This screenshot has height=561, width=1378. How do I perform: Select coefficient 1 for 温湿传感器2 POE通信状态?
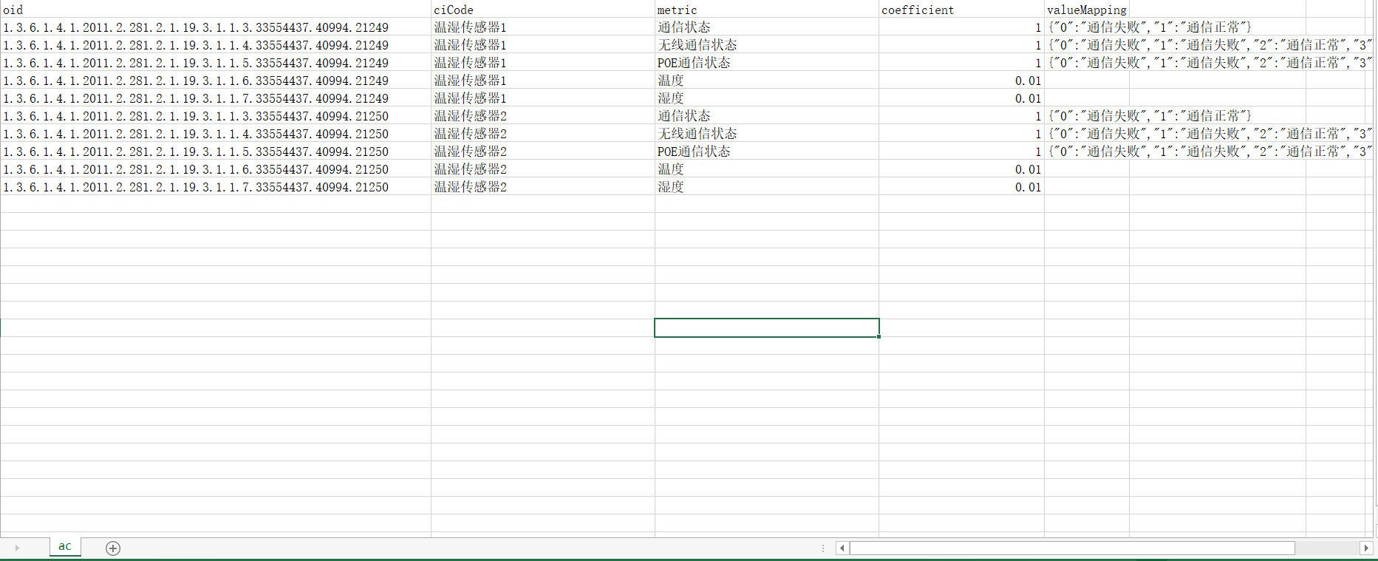click(961, 152)
